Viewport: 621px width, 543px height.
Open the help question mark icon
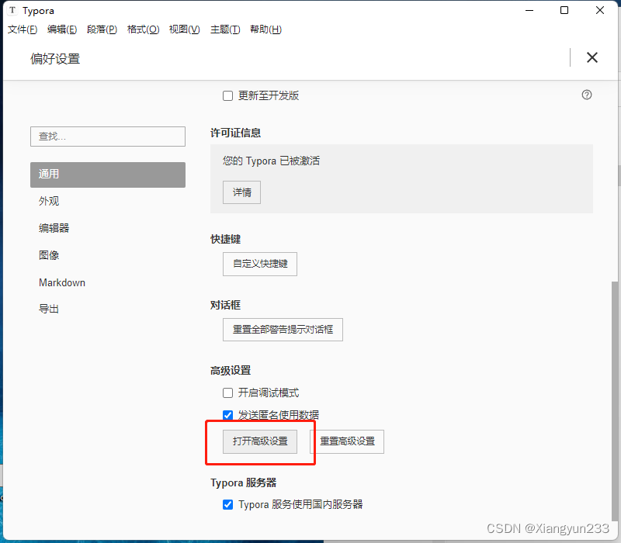[x=587, y=95]
